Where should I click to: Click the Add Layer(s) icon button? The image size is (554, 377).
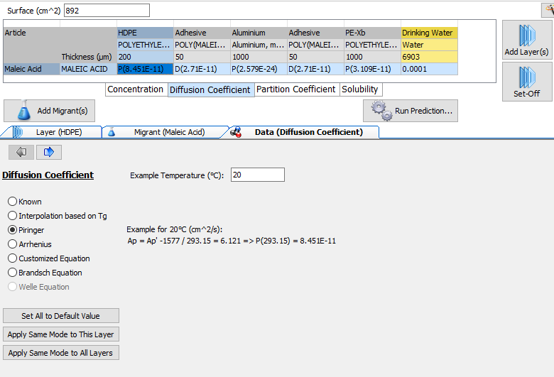[x=526, y=40]
